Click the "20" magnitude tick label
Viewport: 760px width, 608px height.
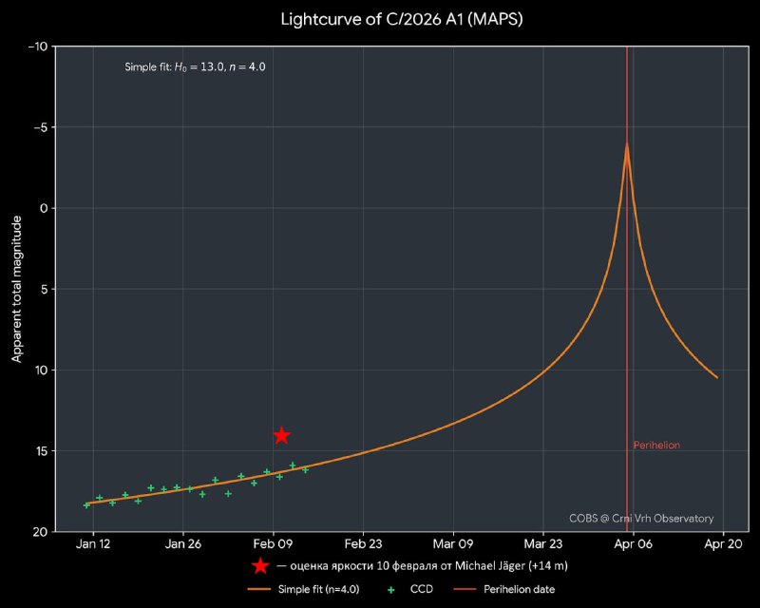click(41, 532)
